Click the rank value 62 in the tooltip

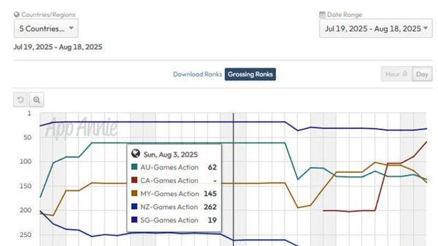tap(212, 167)
